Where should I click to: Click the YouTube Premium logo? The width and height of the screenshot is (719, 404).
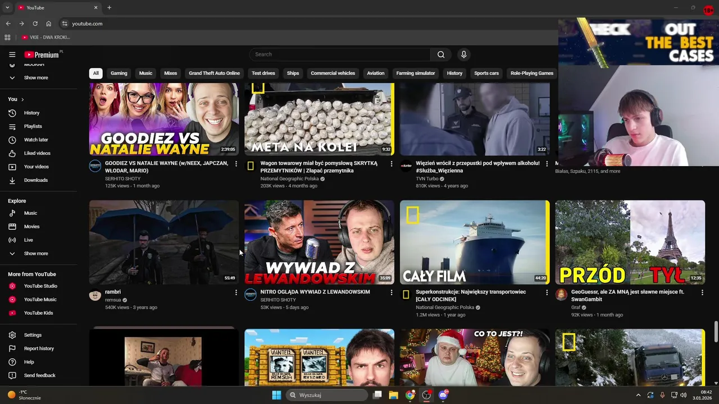pyautogui.click(x=42, y=54)
